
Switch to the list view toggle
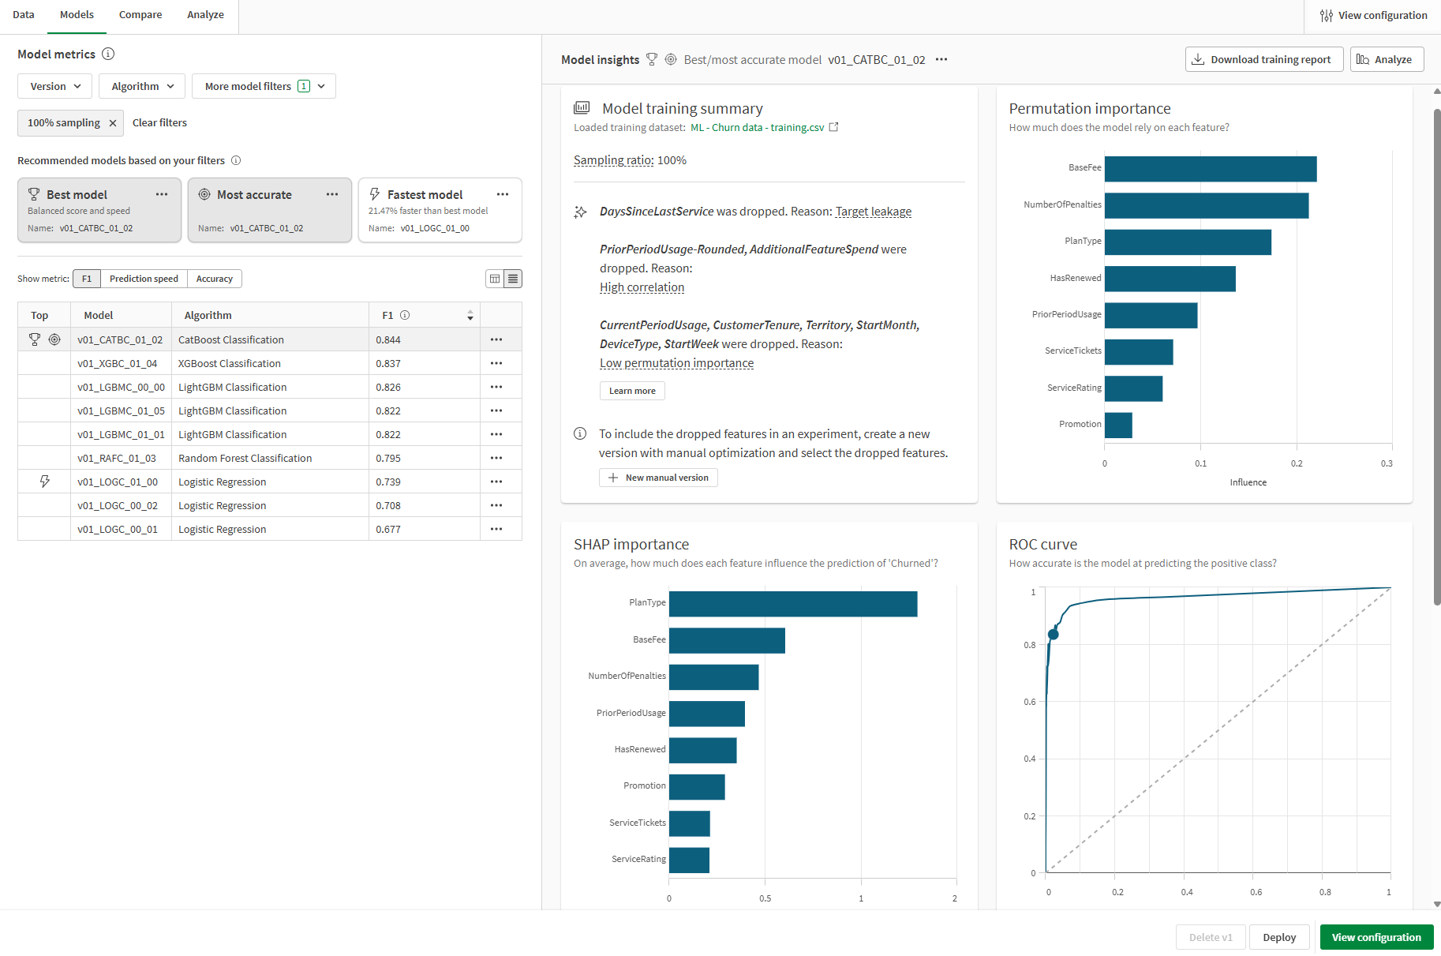point(514,279)
